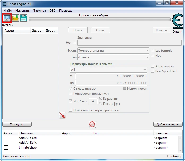Open a saved table file icon
Image resolution: width=185 pixels, height=161 pixels.
pyautogui.click(x=16, y=18)
